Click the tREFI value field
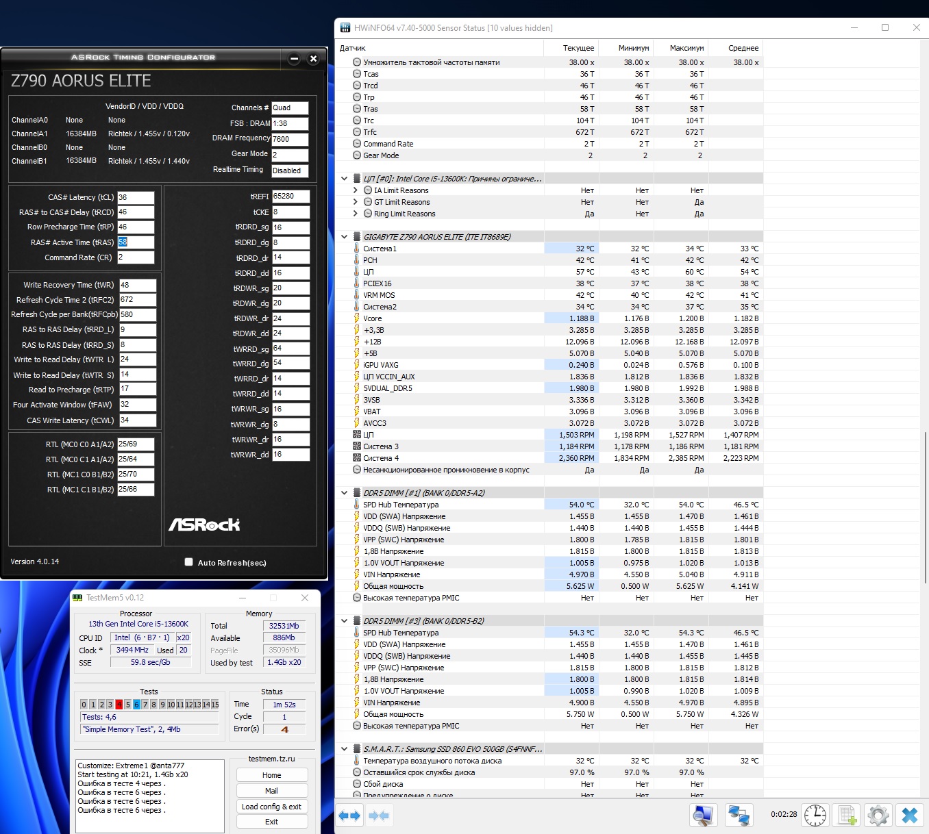This screenshot has width=929, height=834. [x=290, y=197]
